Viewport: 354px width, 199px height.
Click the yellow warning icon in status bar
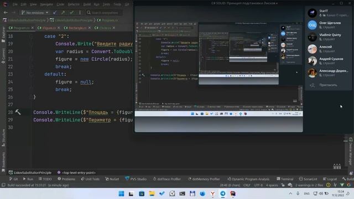click(x=328, y=185)
